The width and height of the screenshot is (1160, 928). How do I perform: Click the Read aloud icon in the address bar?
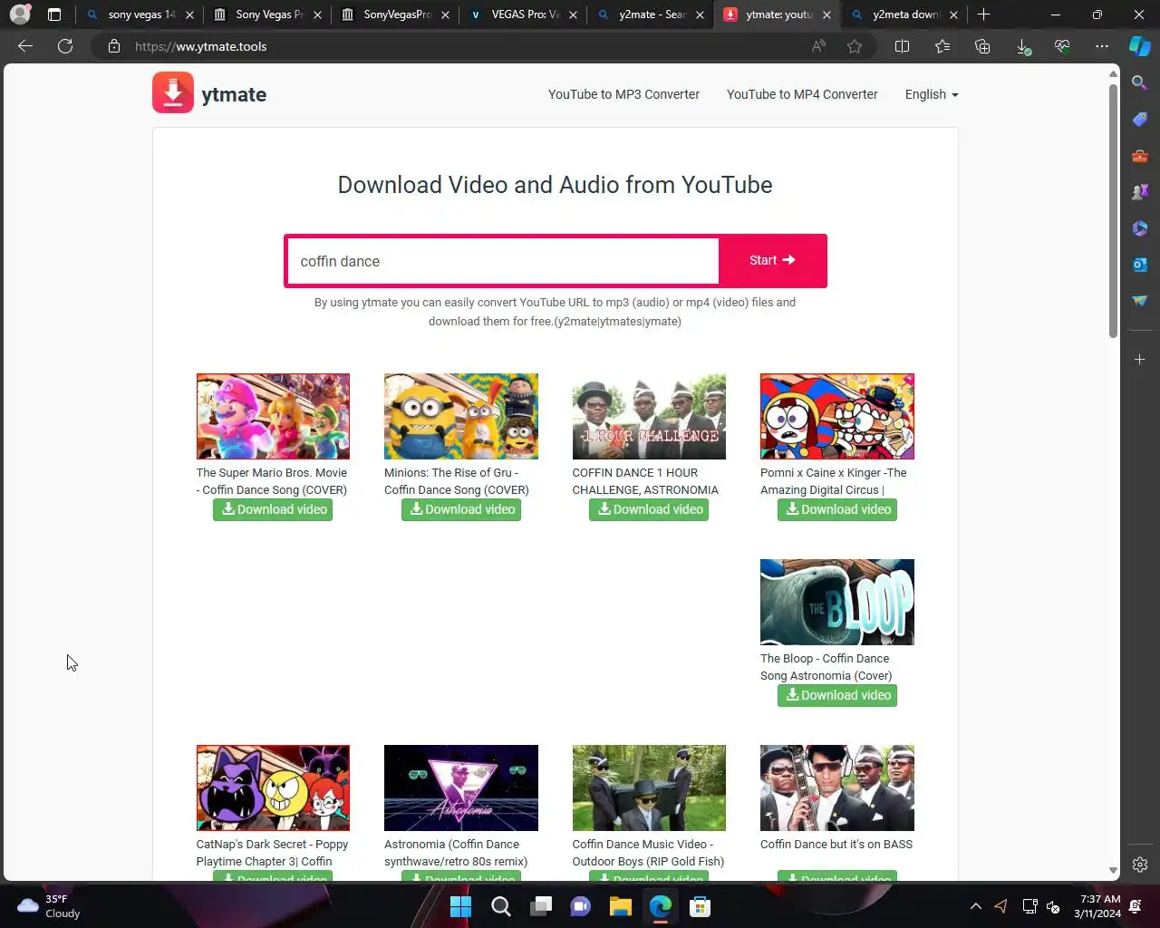point(818,46)
